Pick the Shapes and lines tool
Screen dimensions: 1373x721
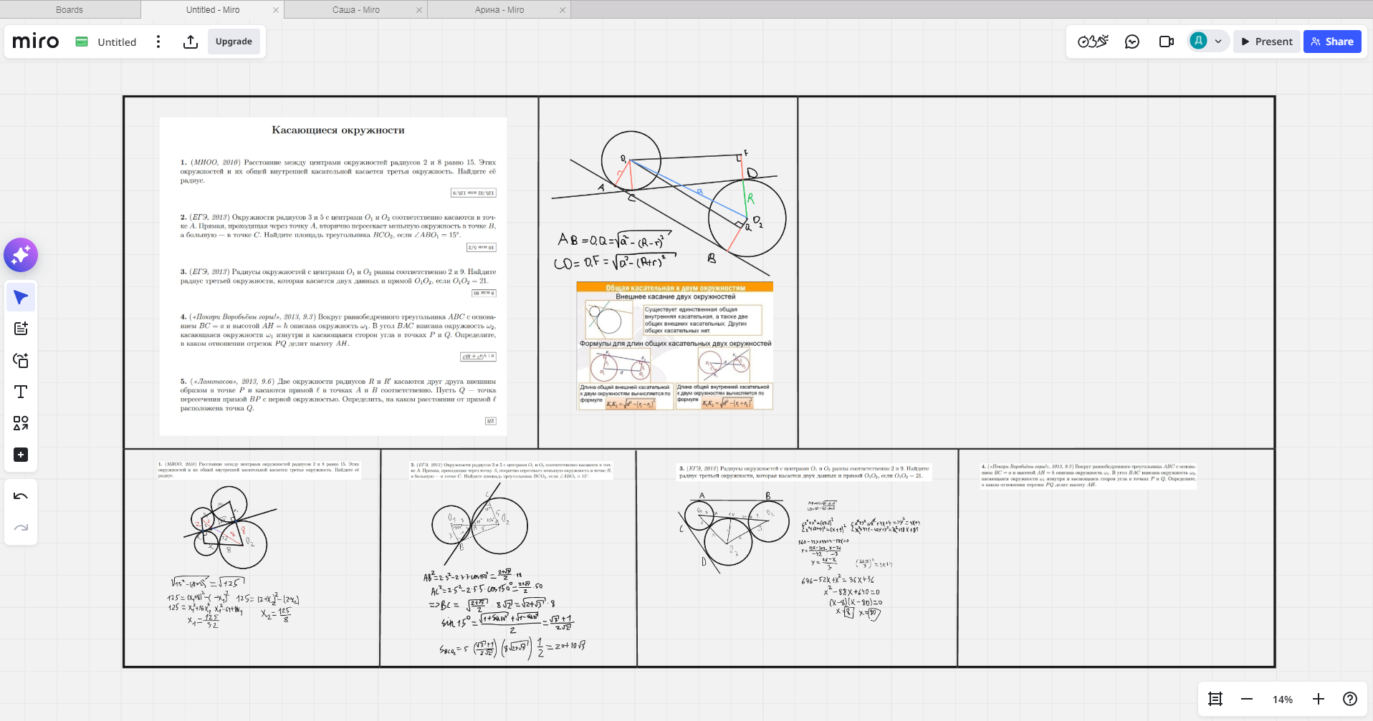(21, 360)
